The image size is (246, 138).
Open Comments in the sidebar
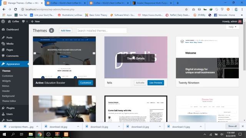click(12, 56)
